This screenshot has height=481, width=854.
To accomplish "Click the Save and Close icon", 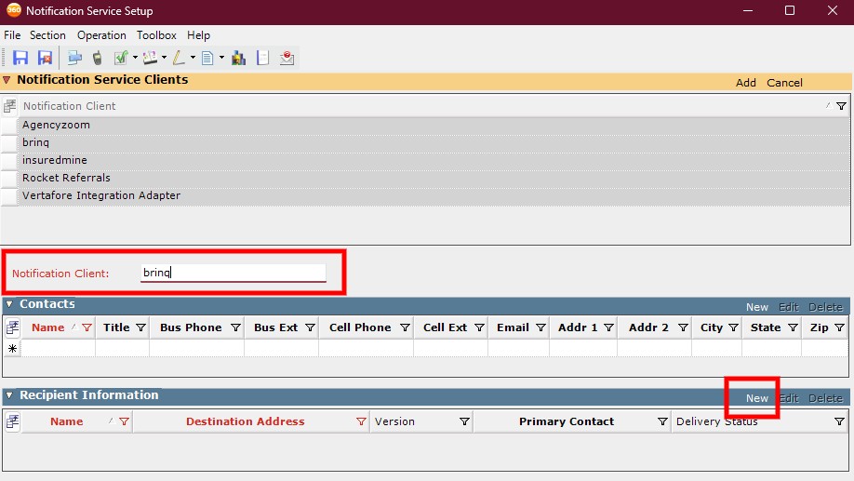I will (x=44, y=58).
